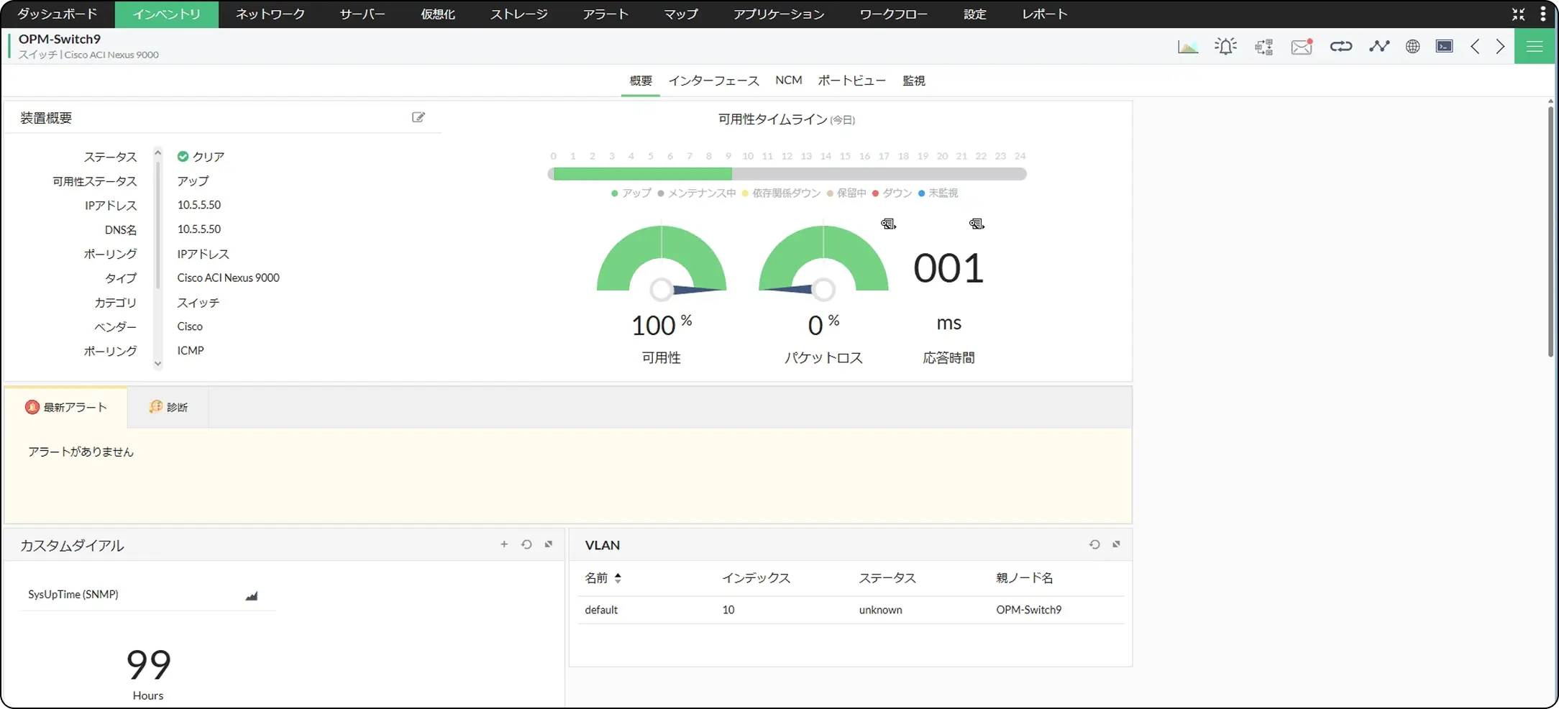Click the loop link icon
Screen dimensions: 1559x709
(1341, 47)
